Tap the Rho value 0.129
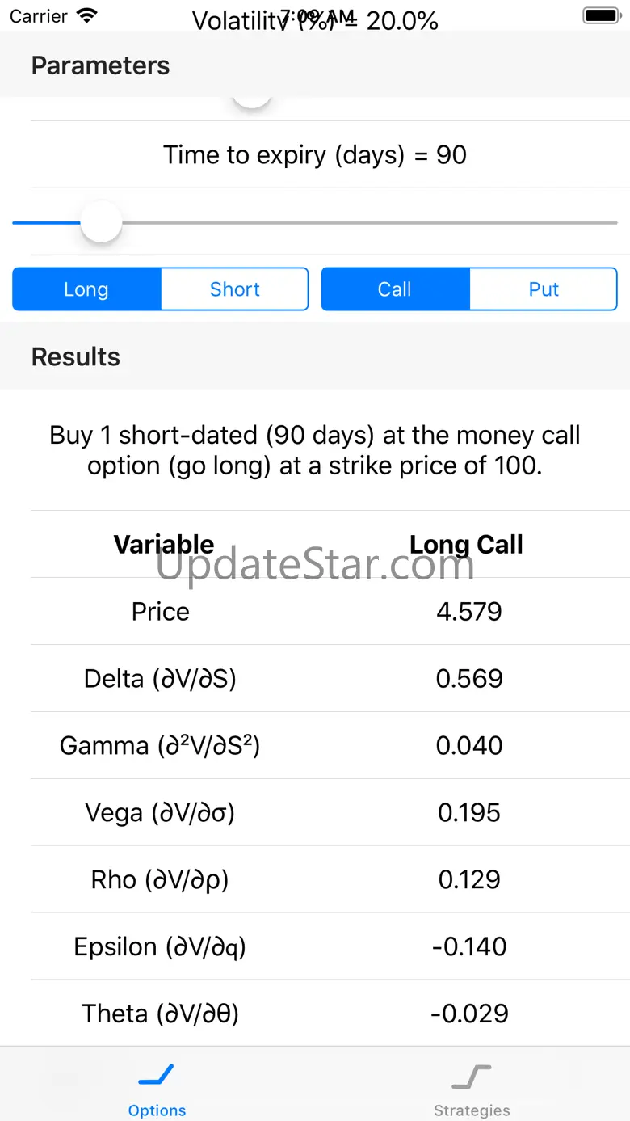The height and width of the screenshot is (1121, 630). [x=469, y=879]
